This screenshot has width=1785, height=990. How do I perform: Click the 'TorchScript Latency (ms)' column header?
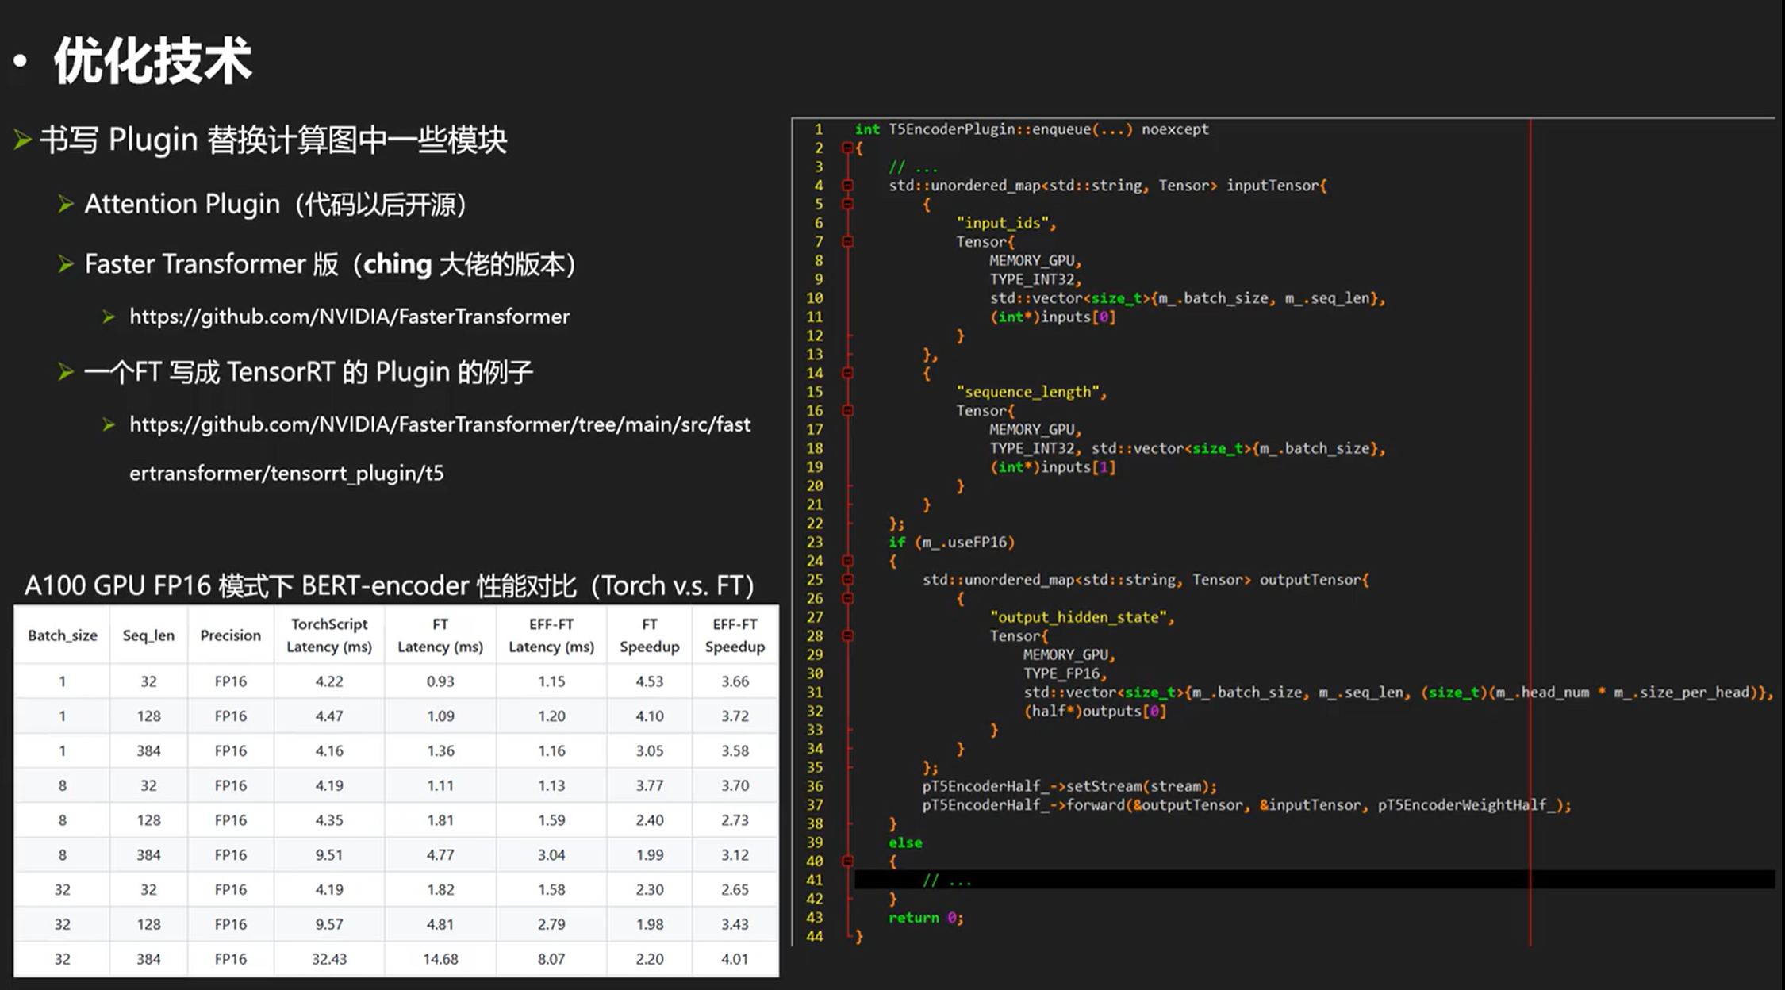coord(329,635)
